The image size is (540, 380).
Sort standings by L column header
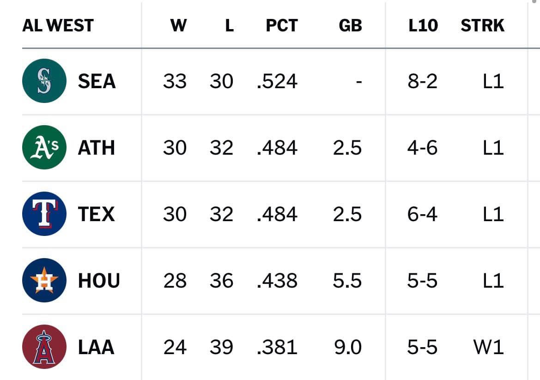coord(230,25)
